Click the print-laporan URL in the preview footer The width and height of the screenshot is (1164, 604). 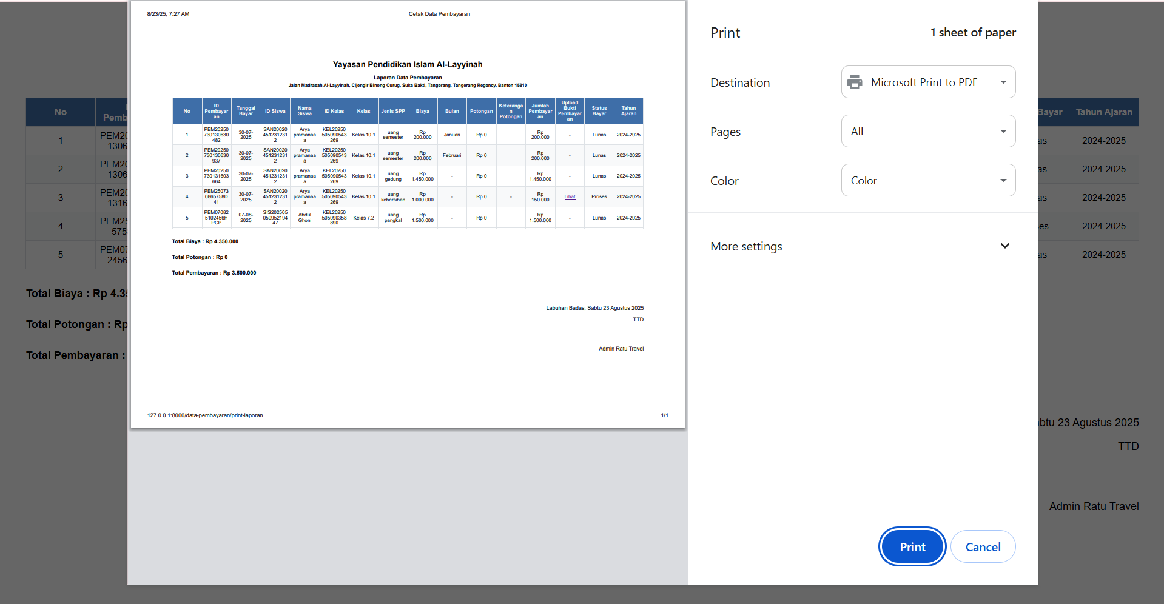pyautogui.click(x=205, y=415)
